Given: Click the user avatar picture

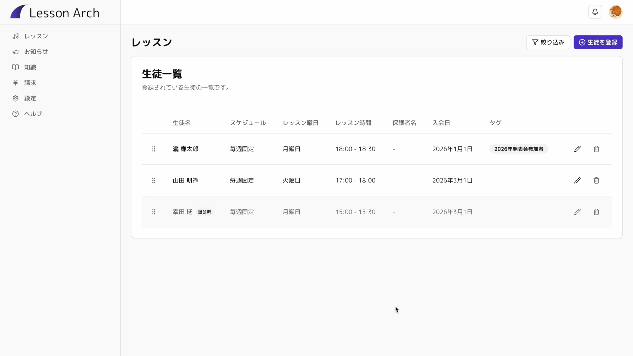Looking at the screenshot, I should 615,12.
